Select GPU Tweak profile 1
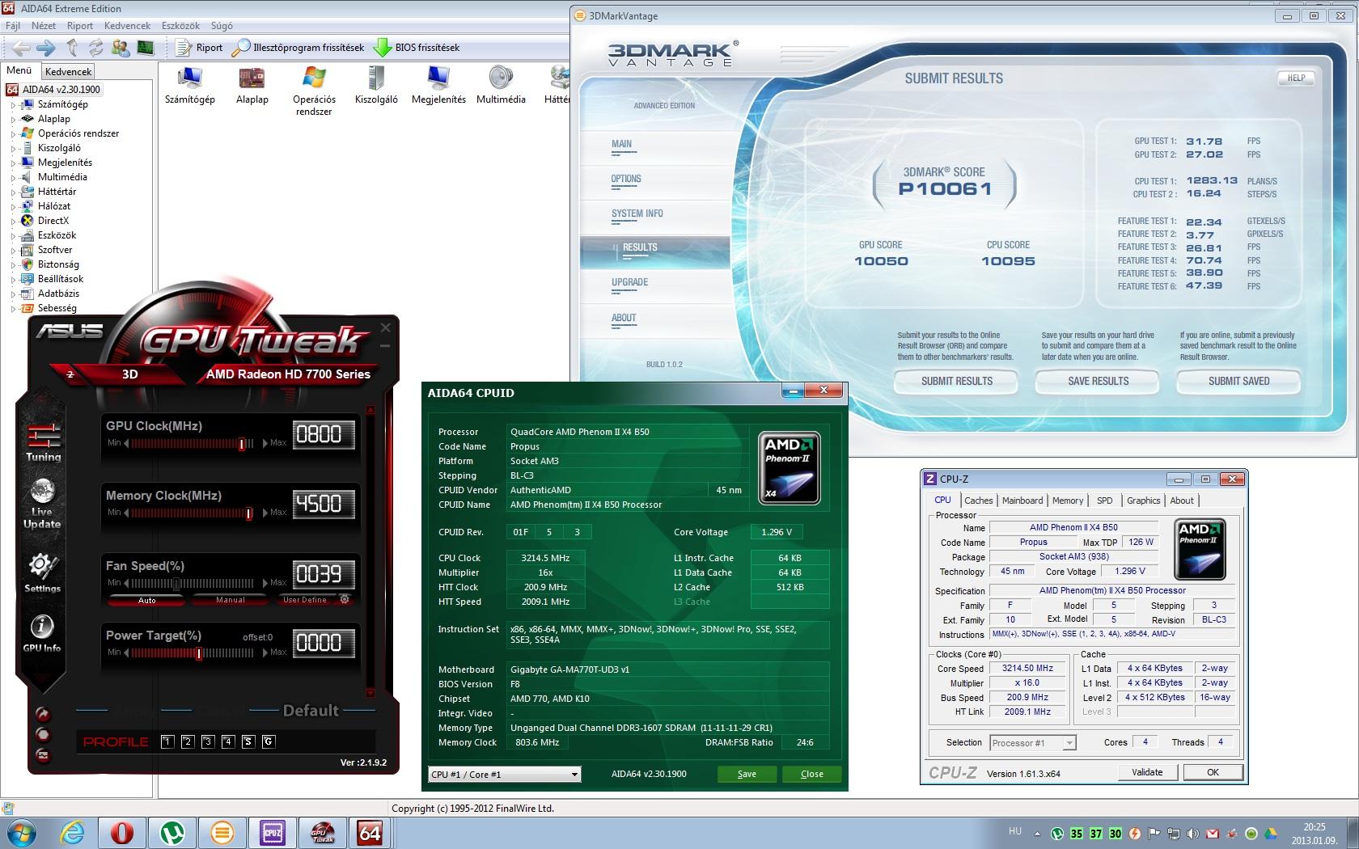Viewport: 1359px width, 849px height. click(x=167, y=741)
